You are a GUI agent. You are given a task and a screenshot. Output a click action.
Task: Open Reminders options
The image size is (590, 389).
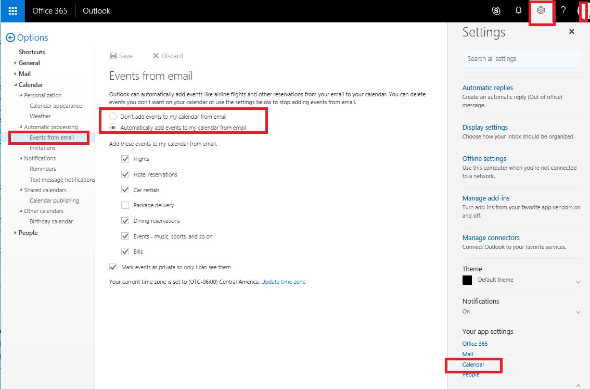click(43, 169)
